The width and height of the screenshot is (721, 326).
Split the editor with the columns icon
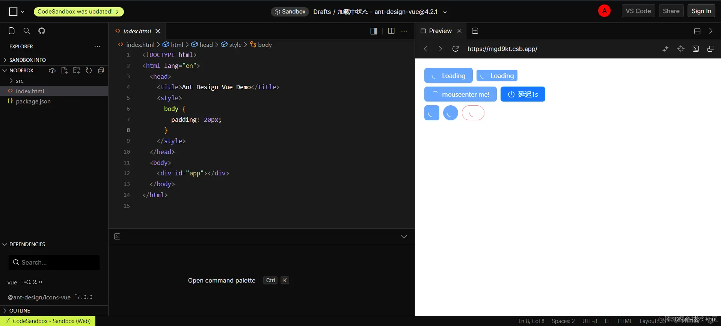pyautogui.click(x=391, y=31)
